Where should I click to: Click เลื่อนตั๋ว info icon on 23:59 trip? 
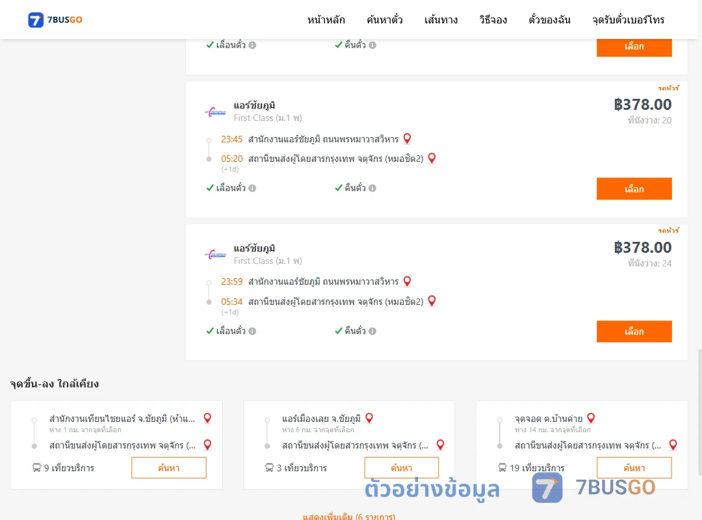[252, 331]
